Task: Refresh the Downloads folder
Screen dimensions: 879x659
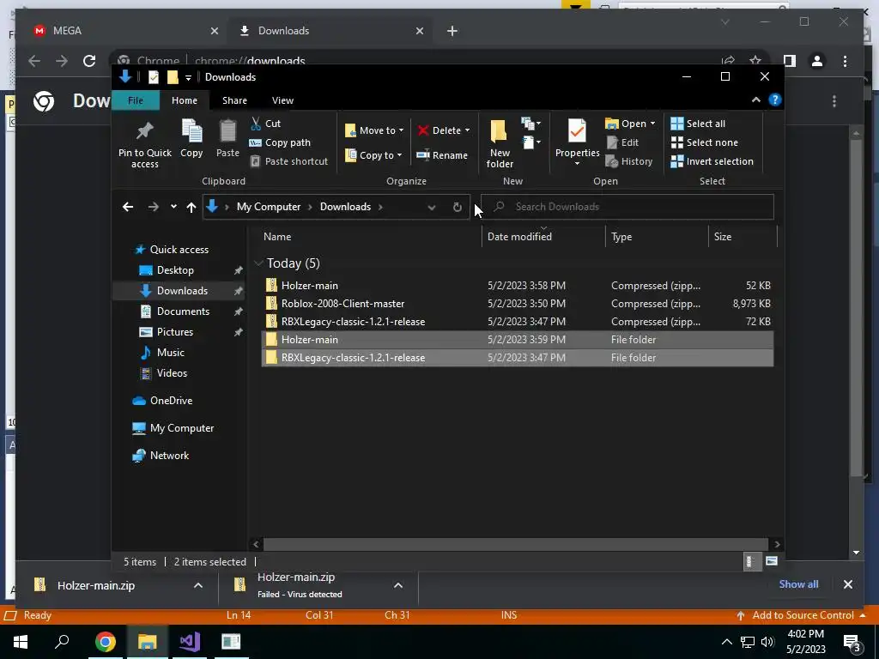Action: coord(458,207)
